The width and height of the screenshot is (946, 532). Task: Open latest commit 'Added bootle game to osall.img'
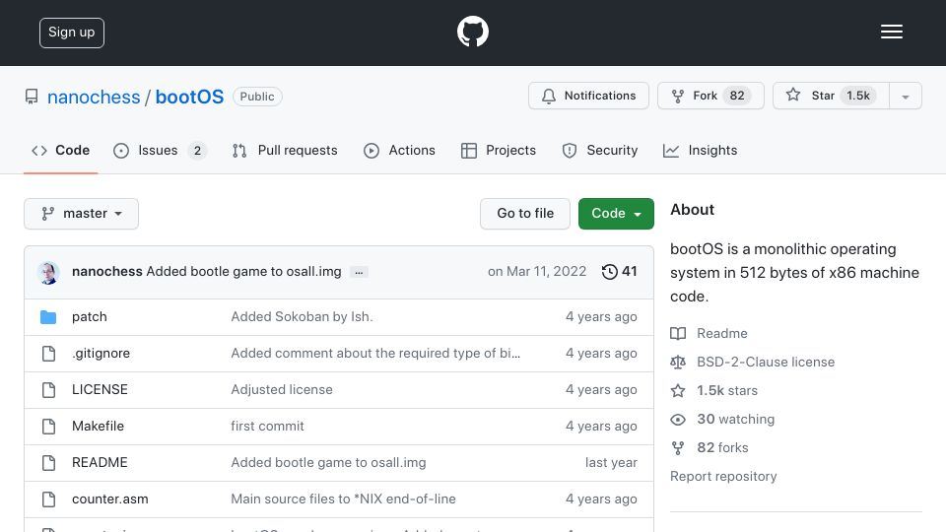(243, 272)
